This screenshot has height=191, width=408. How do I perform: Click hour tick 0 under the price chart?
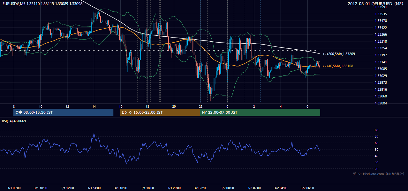(227, 106)
